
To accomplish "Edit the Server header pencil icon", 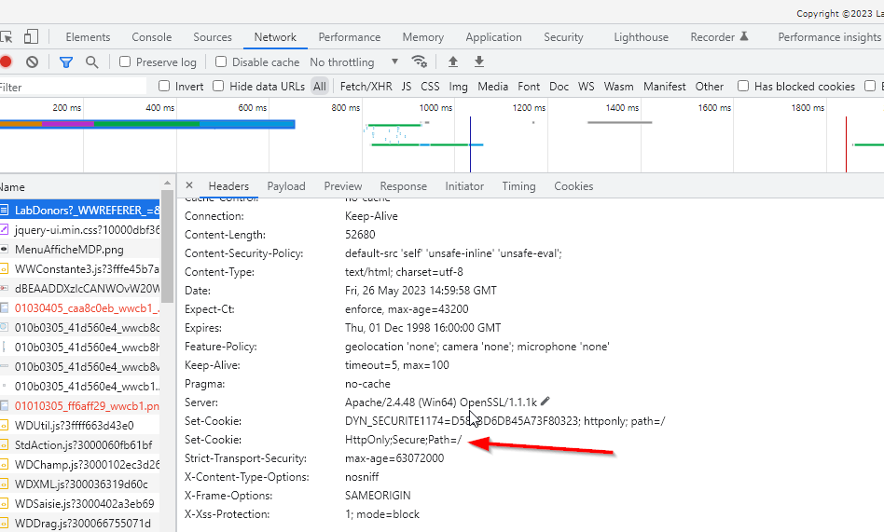I will pos(546,402).
